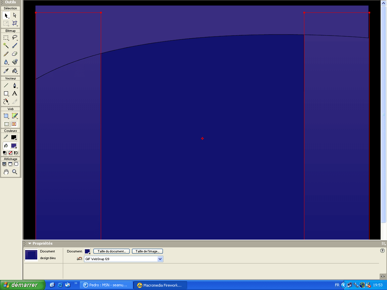Activate the Hand tool
The height and width of the screenshot is (290, 387).
6,172
